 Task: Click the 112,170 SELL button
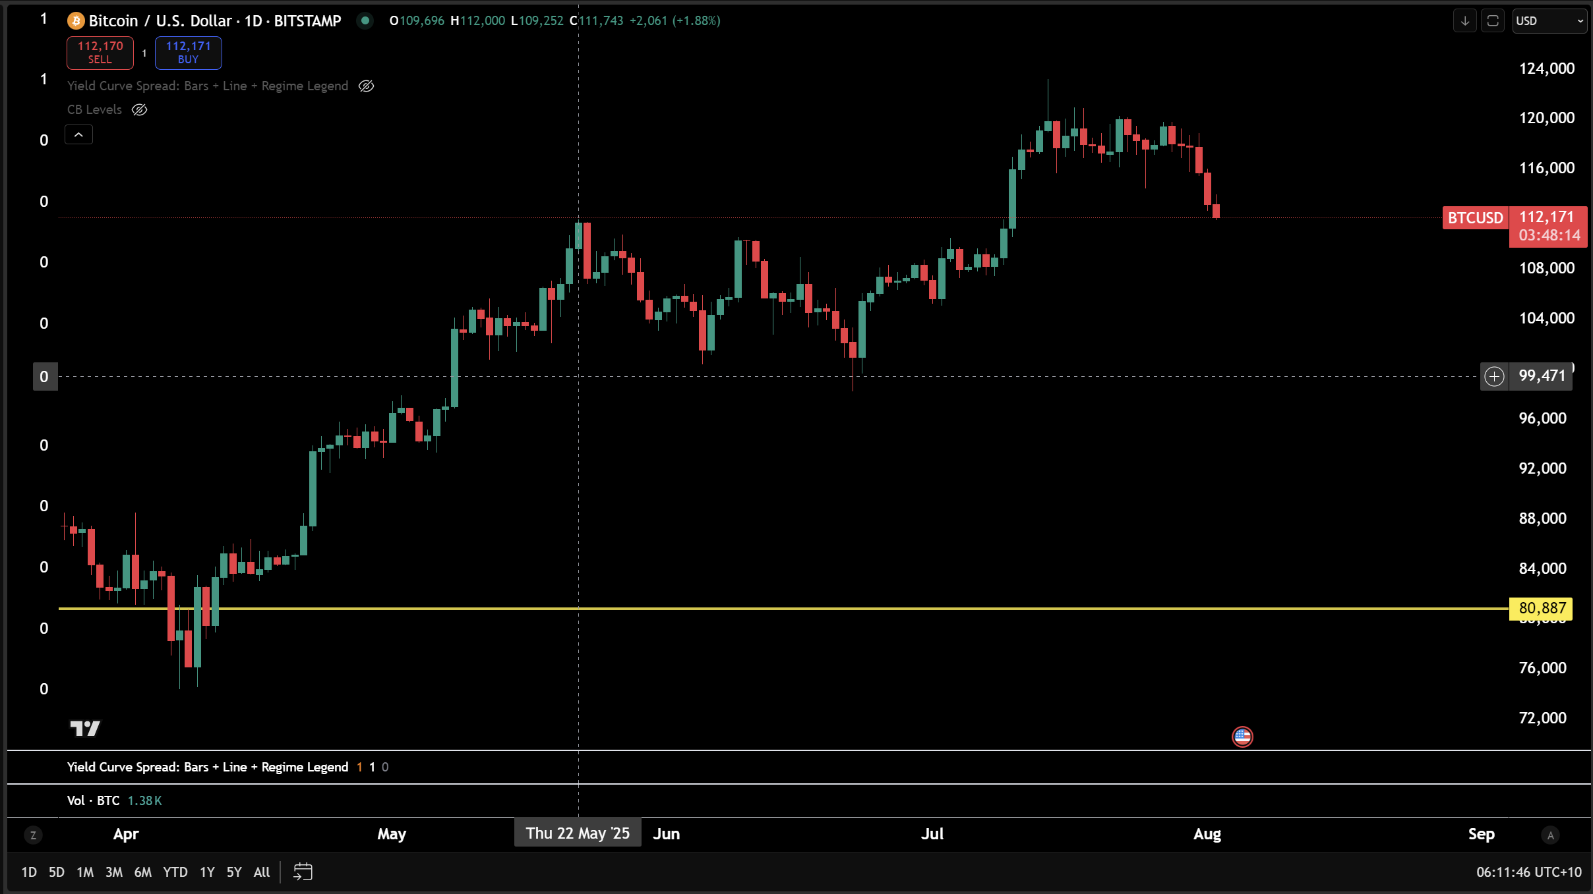100,53
